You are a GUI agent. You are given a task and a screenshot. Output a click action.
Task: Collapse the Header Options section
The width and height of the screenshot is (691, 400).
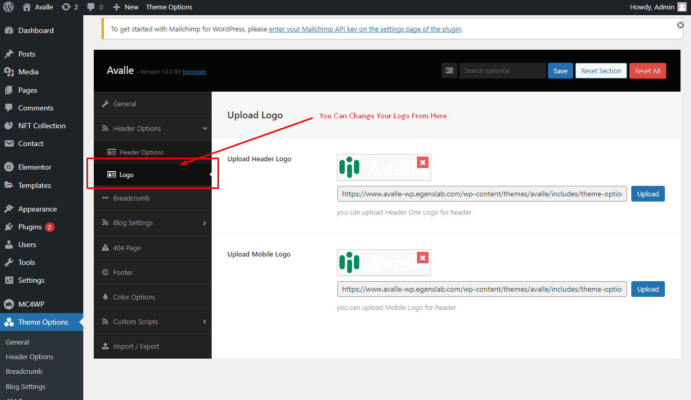[x=152, y=128]
